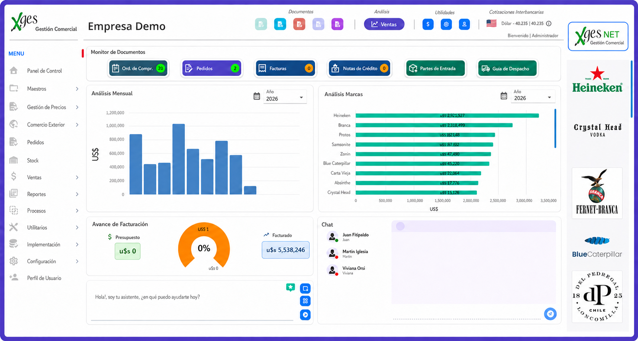The image size is (638, 341).
Task: Open the Facturas monitor button
Action: 285,68
